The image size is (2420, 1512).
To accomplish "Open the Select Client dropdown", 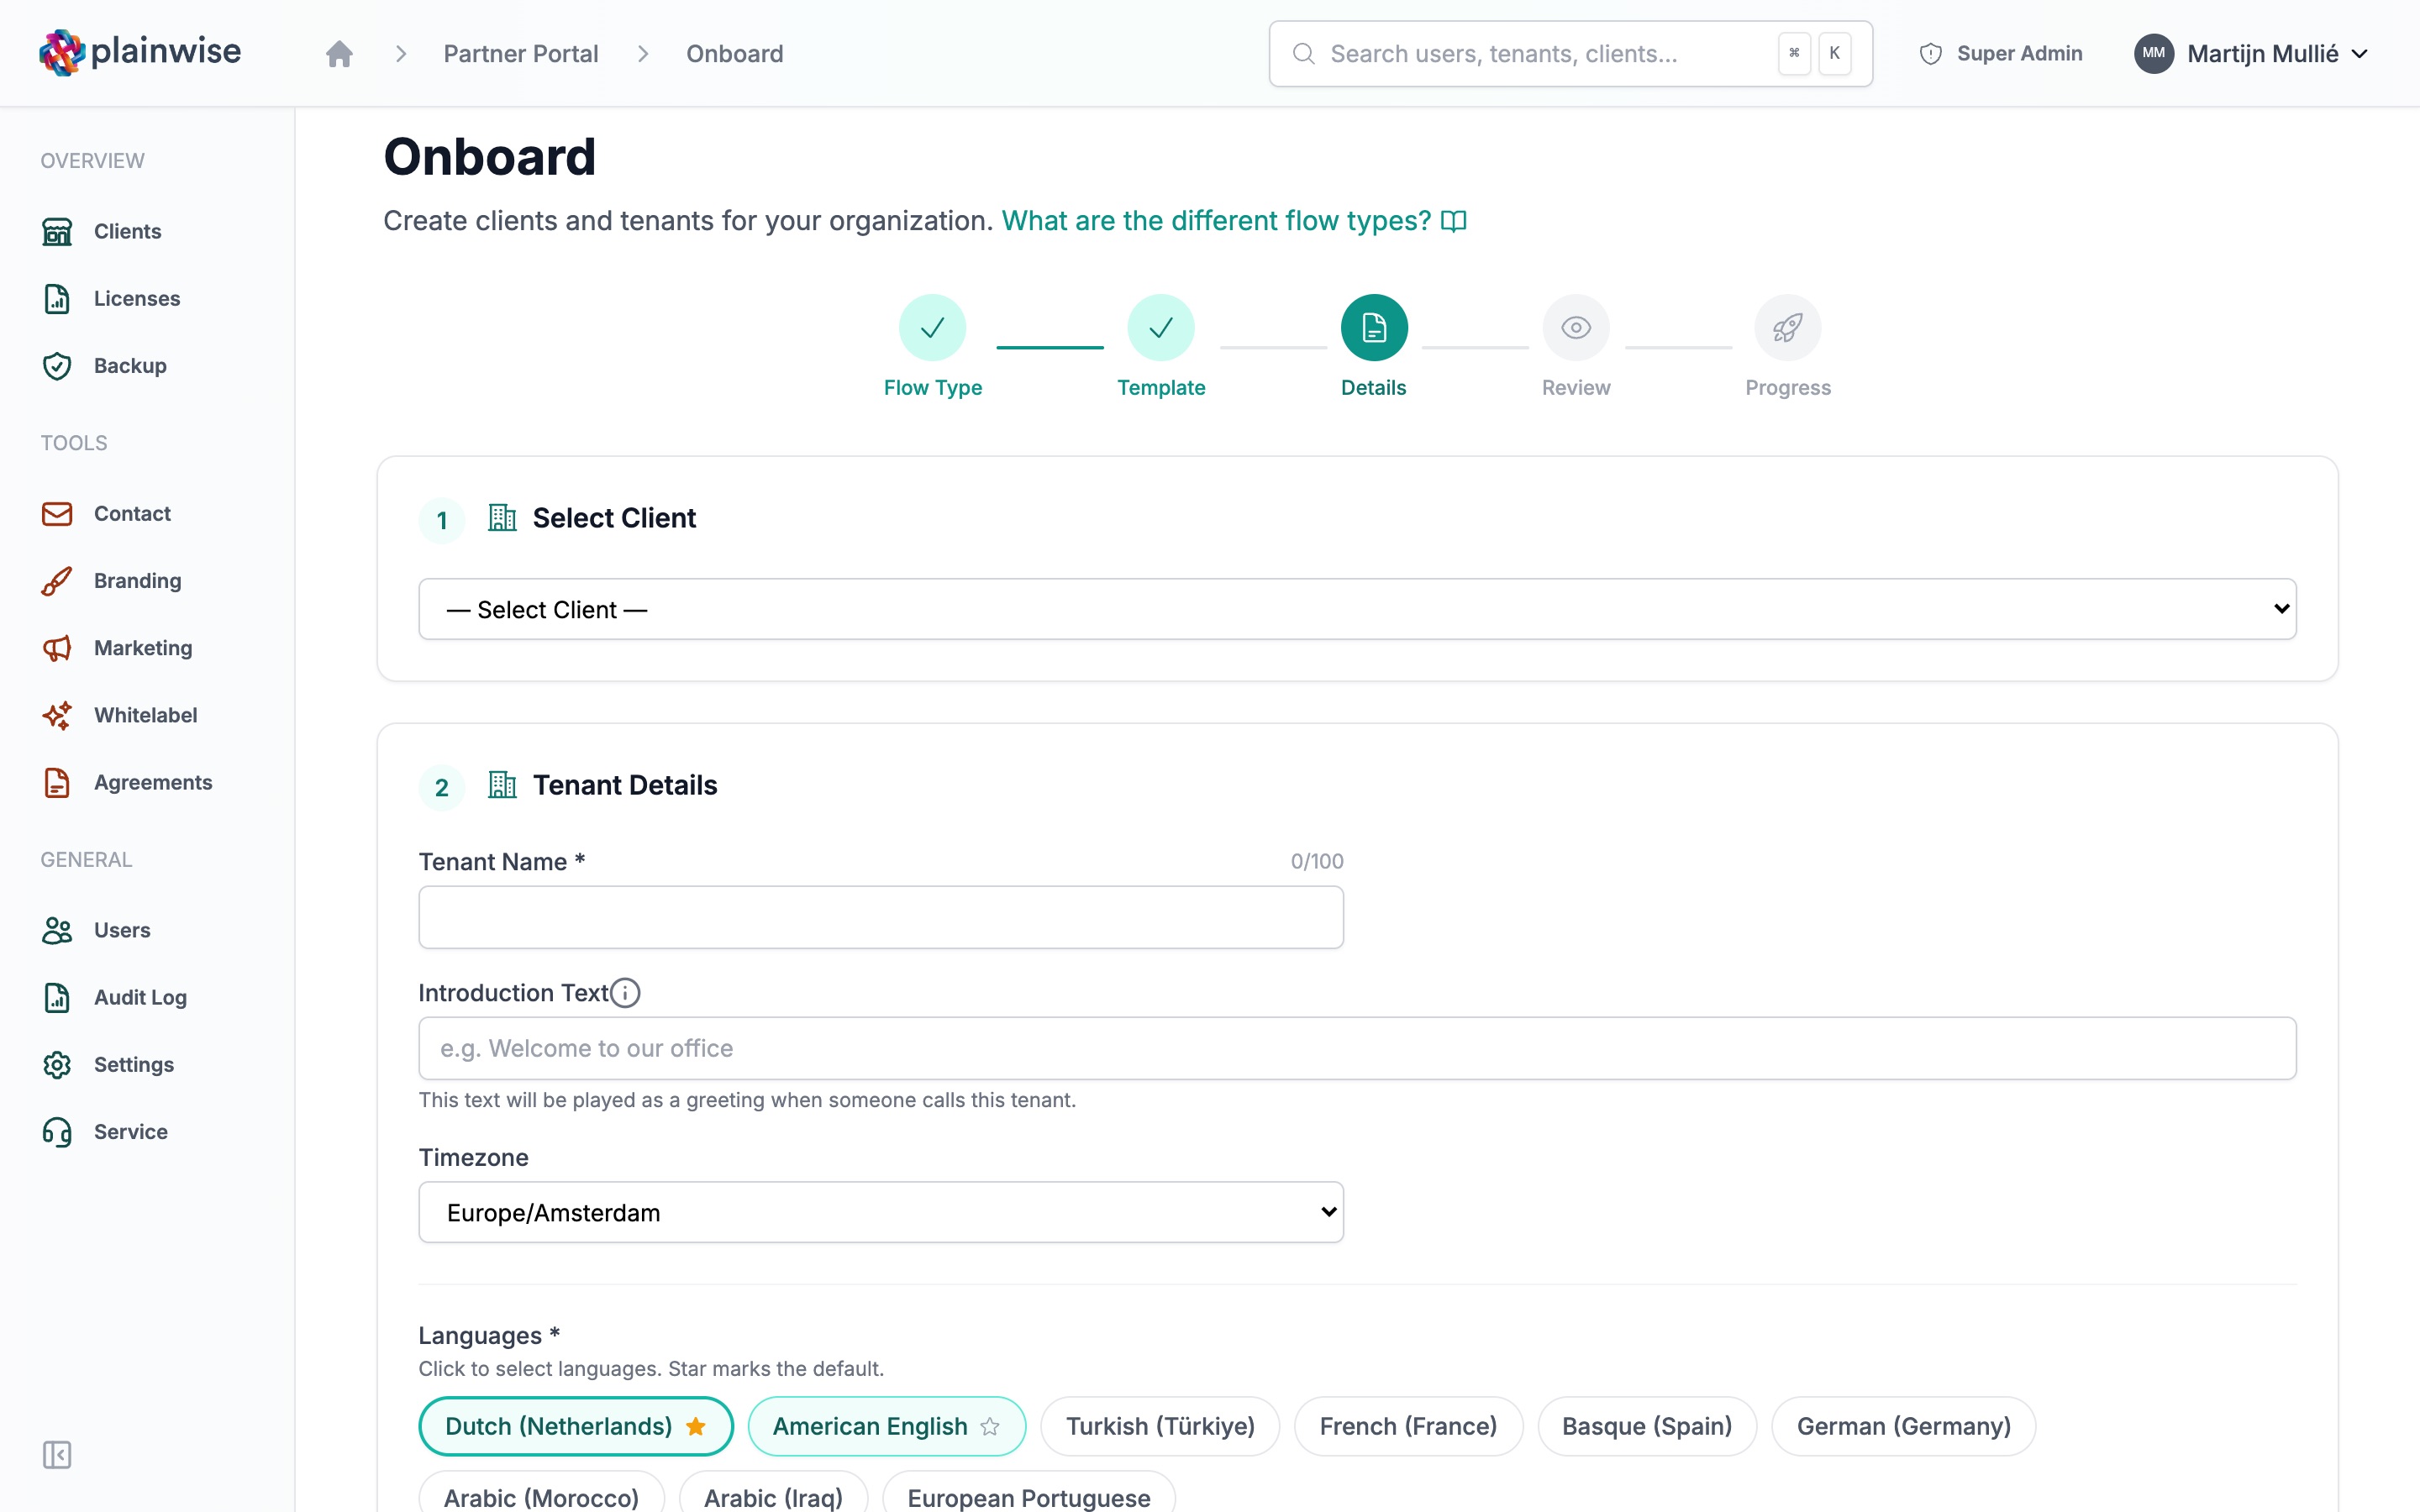I will [x=1357, y=609].
